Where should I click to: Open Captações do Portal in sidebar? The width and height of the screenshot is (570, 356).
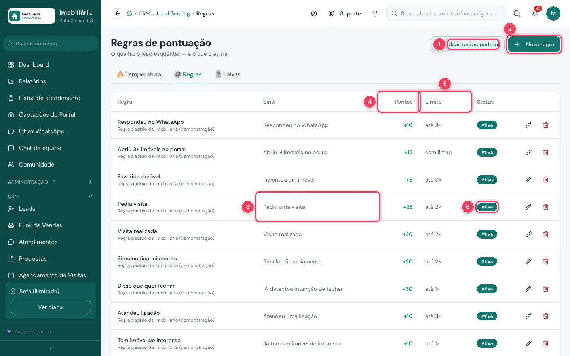pyautogui.click(x=50, y=115)
